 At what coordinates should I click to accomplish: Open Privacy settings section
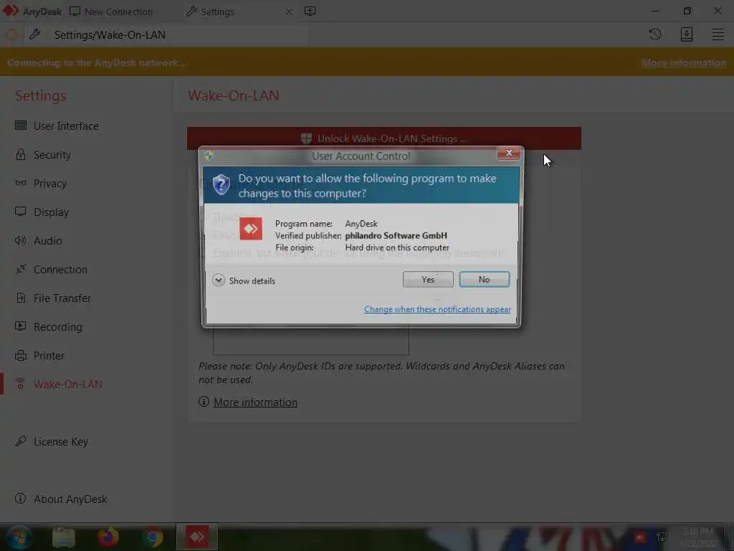click(x=50, y=183)
